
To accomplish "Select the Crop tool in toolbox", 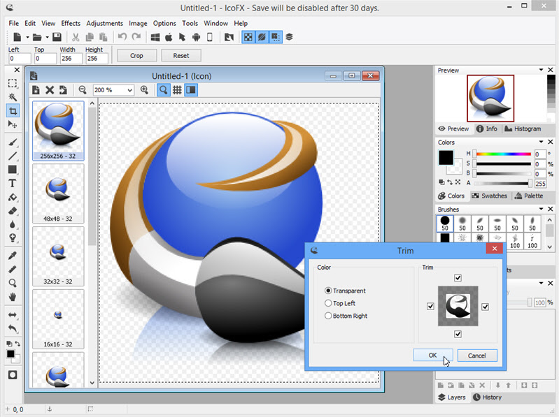I will [13, 111].
